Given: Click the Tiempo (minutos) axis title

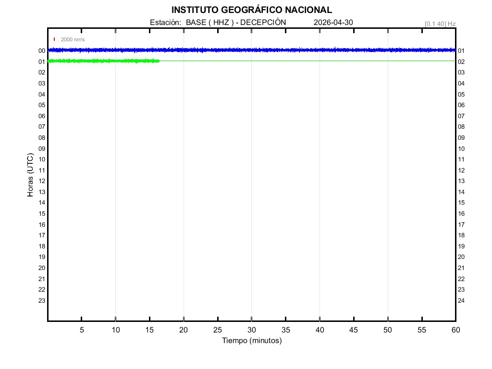Looking at the screenshot, I should (251, 341).
